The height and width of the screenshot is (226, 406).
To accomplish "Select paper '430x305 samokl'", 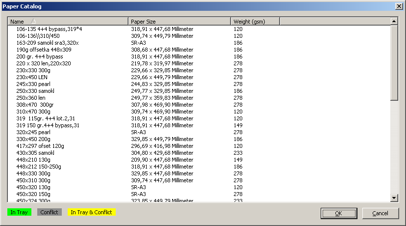I will pyautogui.click(x=35, y=153).
